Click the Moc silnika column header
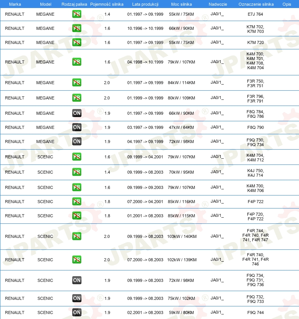 [182, 4]
